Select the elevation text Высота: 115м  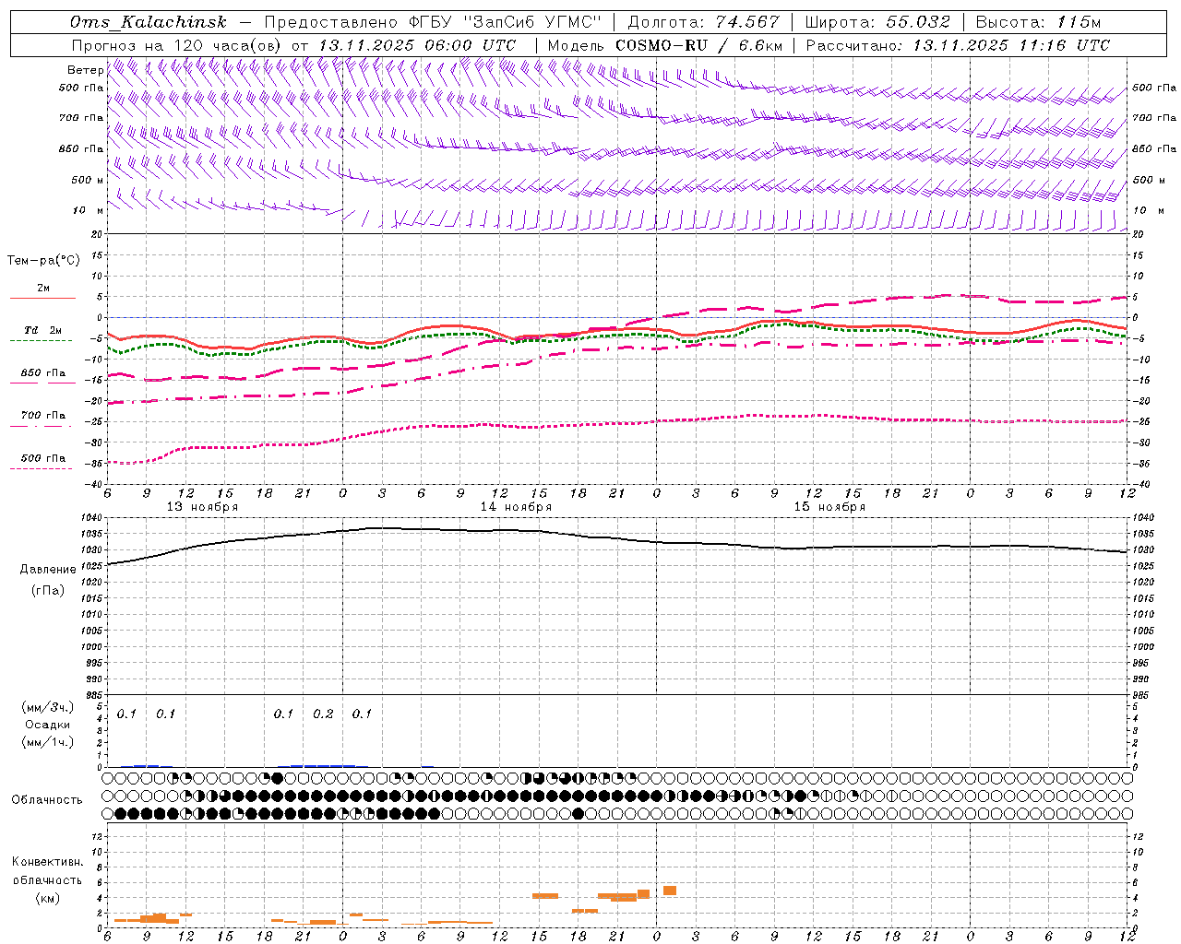coord(1038,23)
